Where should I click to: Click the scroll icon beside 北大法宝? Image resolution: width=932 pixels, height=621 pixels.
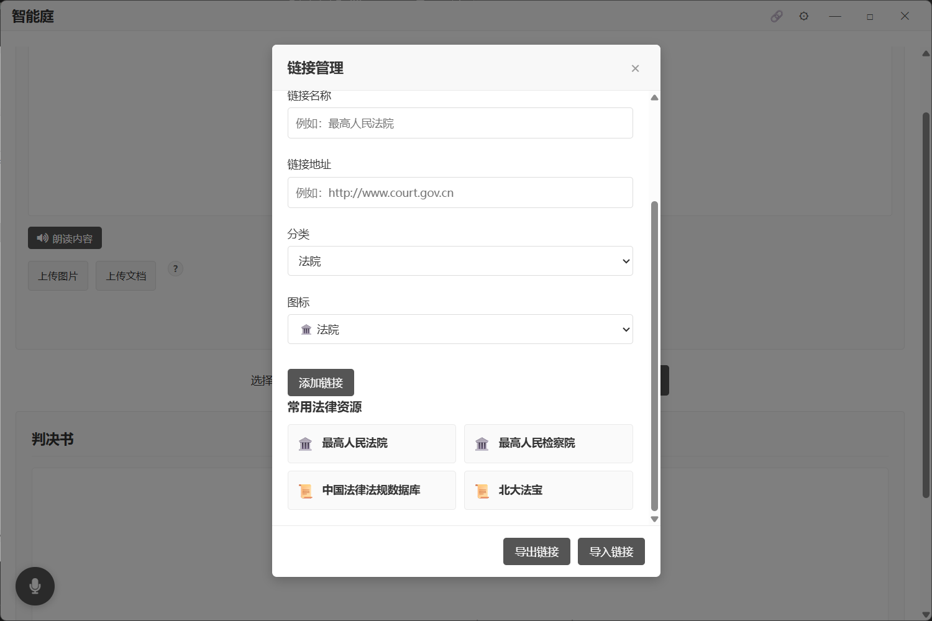coord(482,490)
